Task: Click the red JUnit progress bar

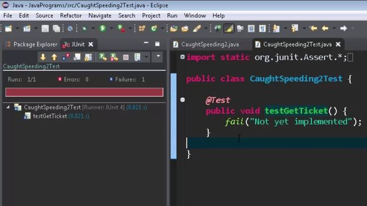Action: 84,92
